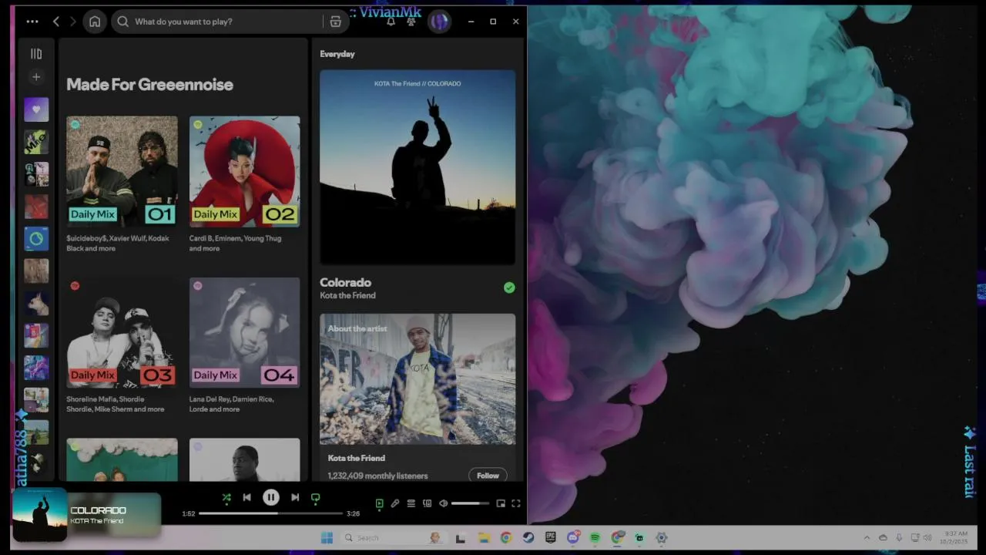Open the red cover playlist in the sidebar
Image resolution: width=986 pixels, height=555 pixels.
click(36, 207)
